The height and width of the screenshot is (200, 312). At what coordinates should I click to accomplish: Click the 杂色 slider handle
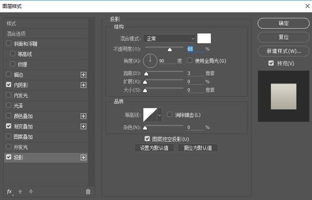tap(145, 128)
